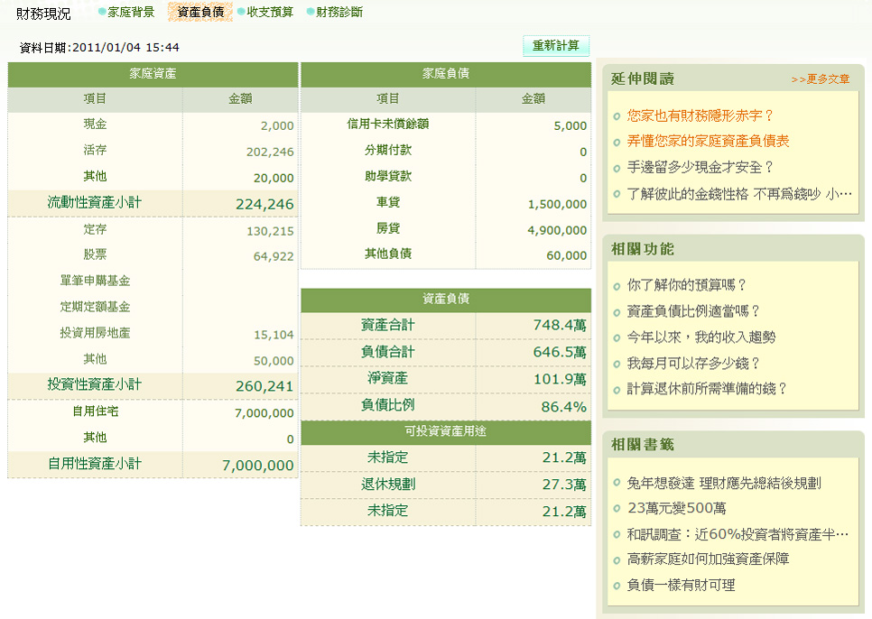This screenshot has width=872, height=619.
Task: Open 和訊調查 investor survey bookmark
Action: point(737,534)
